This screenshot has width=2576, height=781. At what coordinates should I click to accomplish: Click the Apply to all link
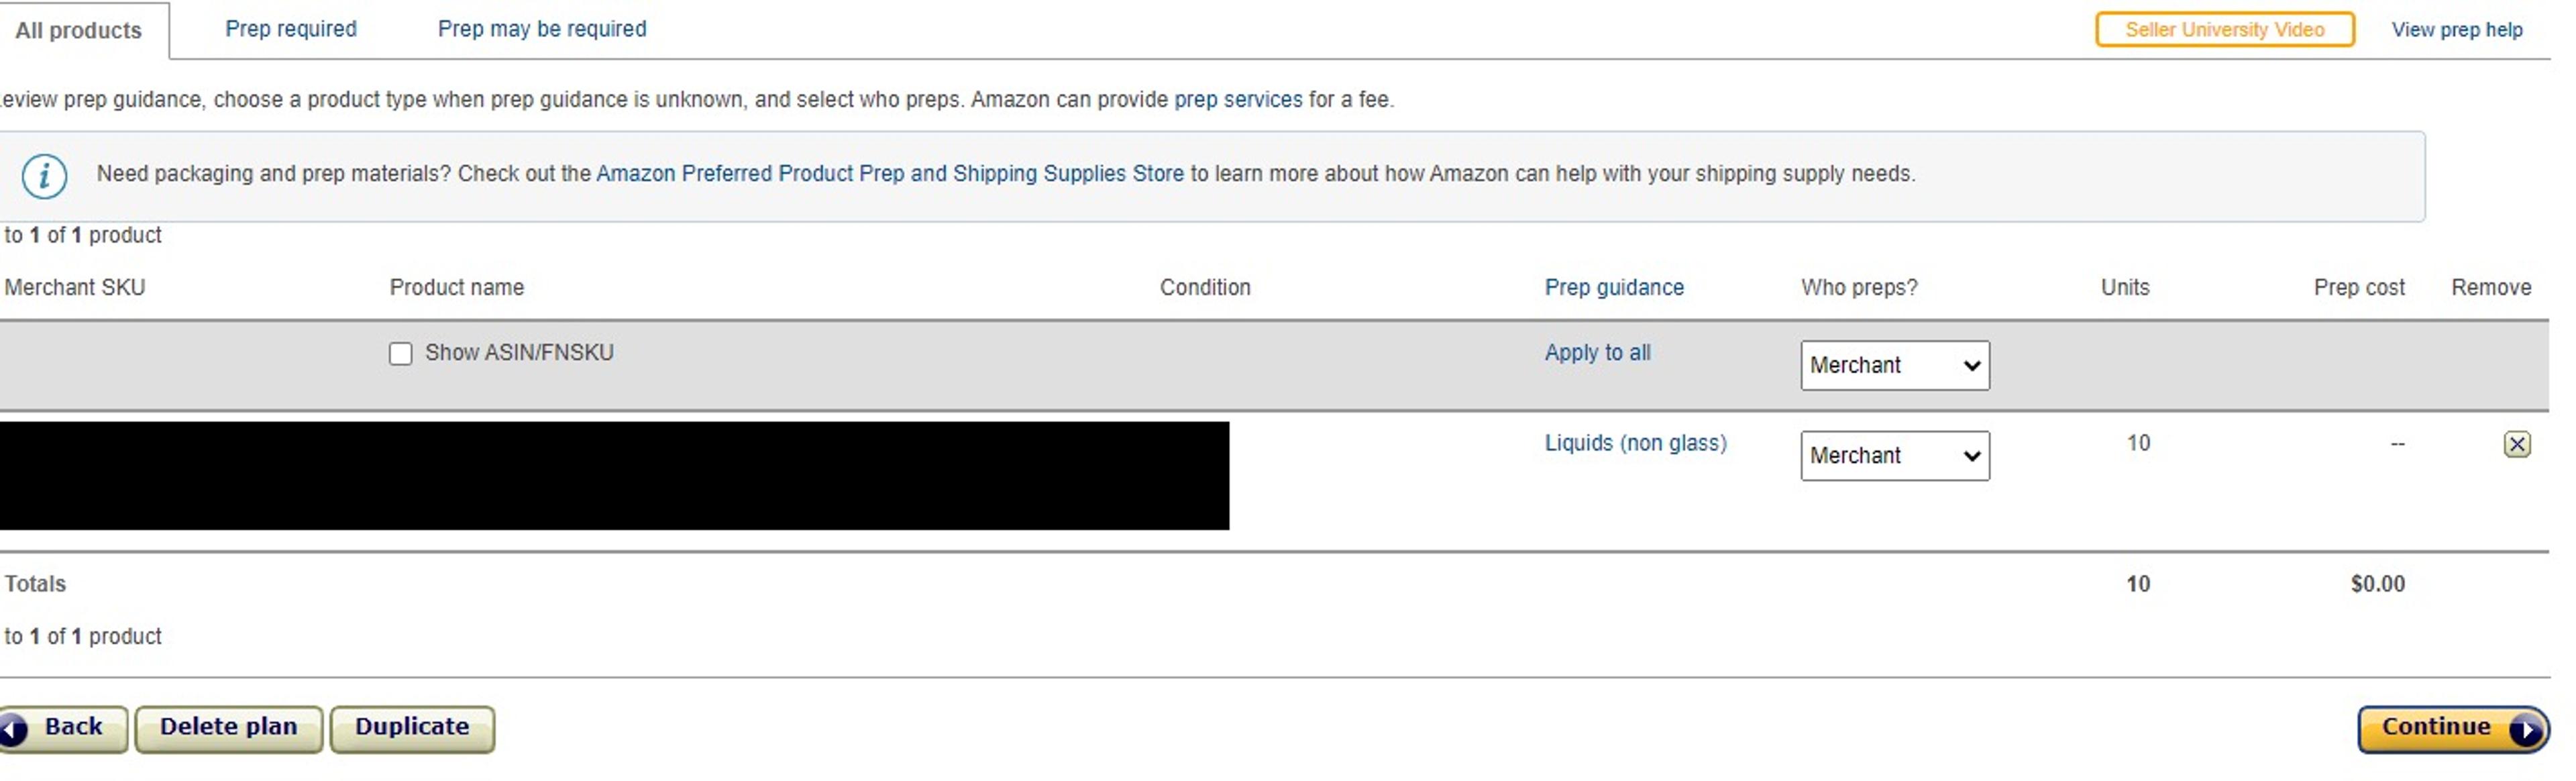(1597, 353)
